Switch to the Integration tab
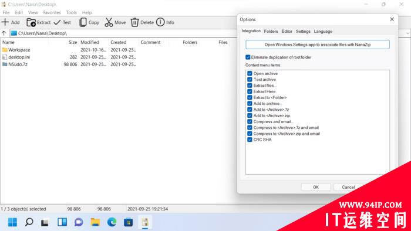This screenshot has width=411, height=231. point(251,31)
